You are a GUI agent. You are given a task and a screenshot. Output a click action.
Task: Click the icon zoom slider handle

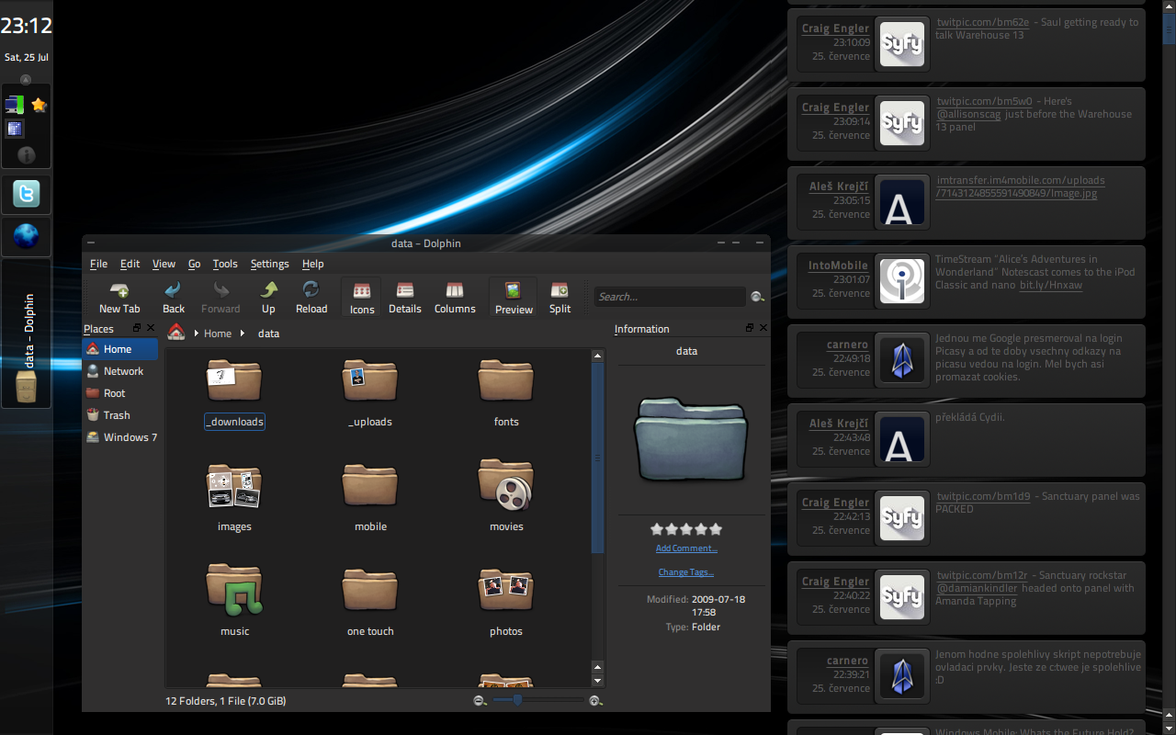(517, 700)
